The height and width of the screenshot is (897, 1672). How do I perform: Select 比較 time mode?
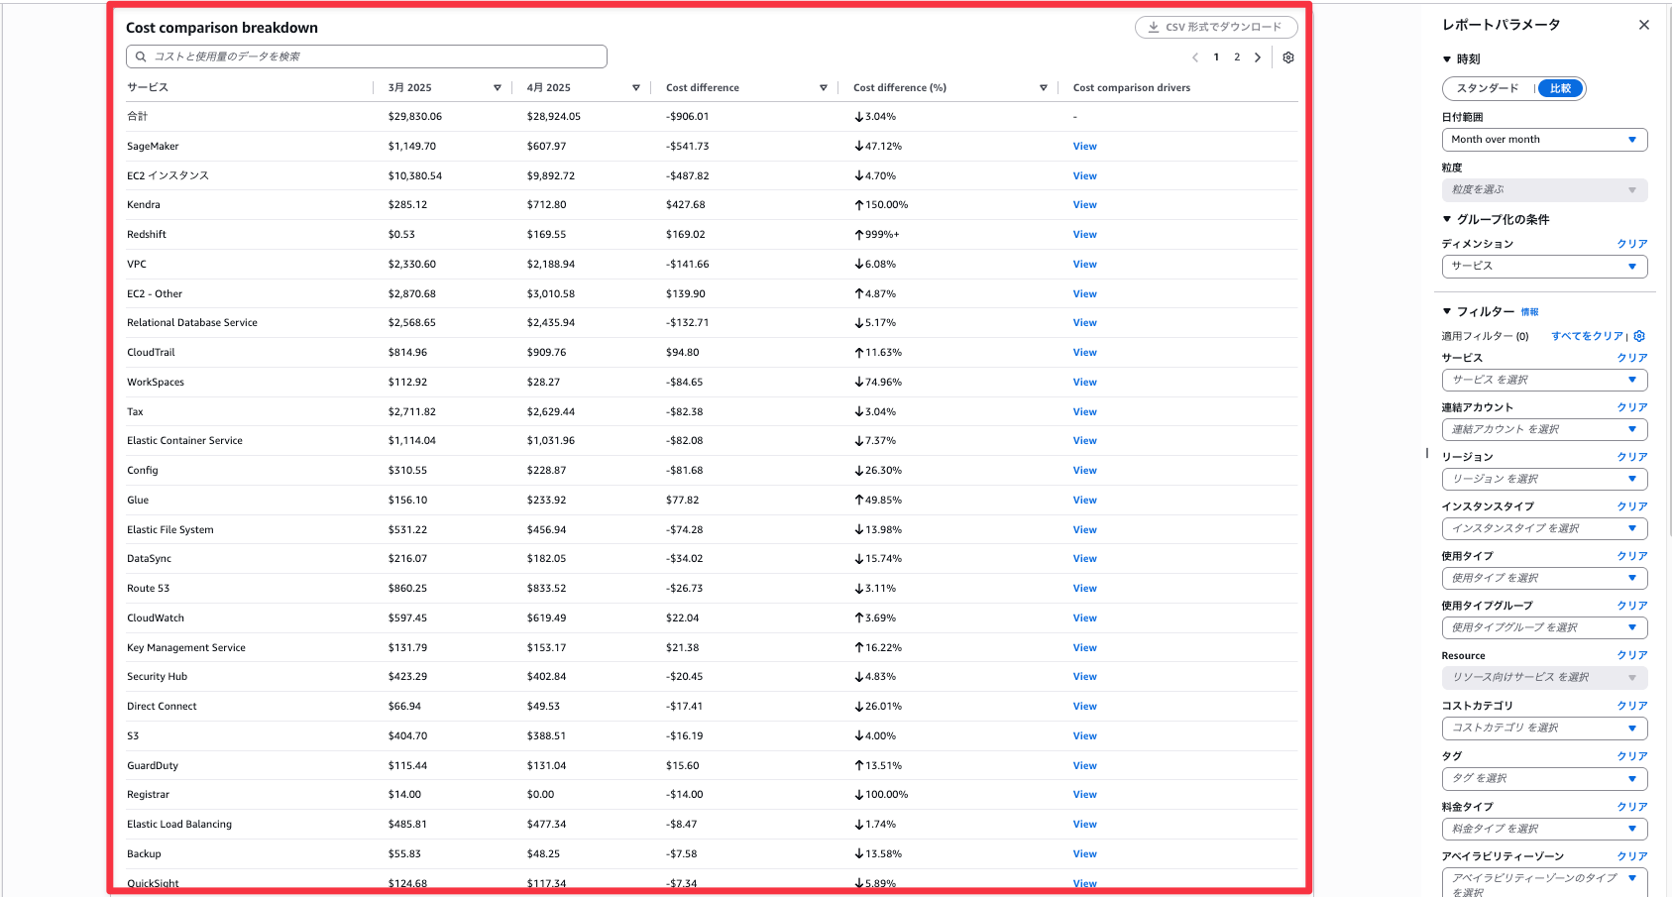1561,88
